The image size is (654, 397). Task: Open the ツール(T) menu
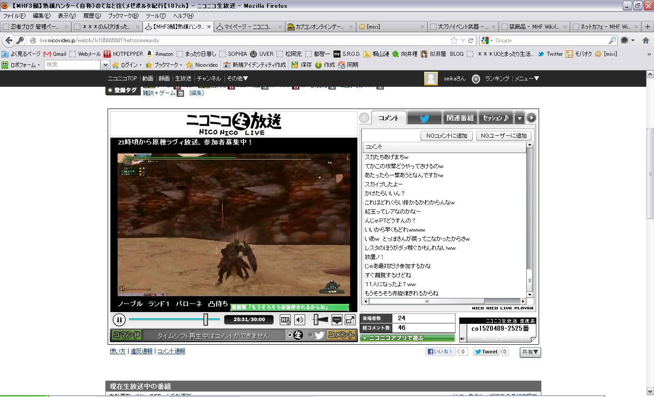coord(156,16)
